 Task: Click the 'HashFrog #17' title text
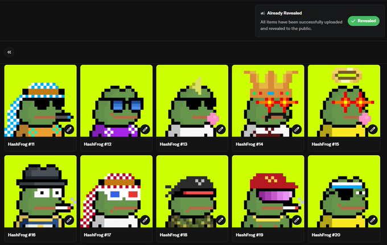[97, 235]
